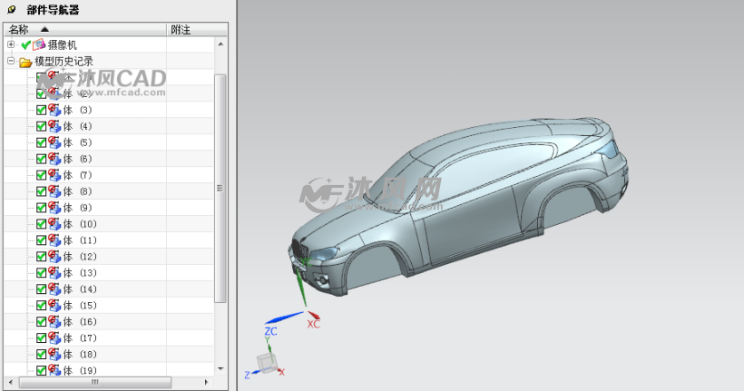
Task: Click the 附注 column header
Action: 197,29
